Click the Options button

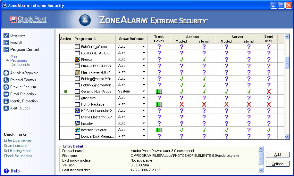pos(278,164)
